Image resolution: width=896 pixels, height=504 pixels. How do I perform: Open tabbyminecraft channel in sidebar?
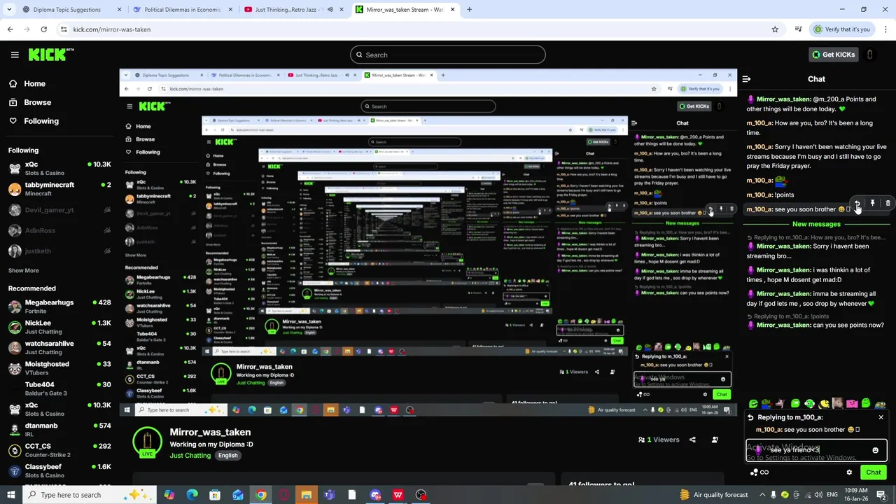coord(59,189)
